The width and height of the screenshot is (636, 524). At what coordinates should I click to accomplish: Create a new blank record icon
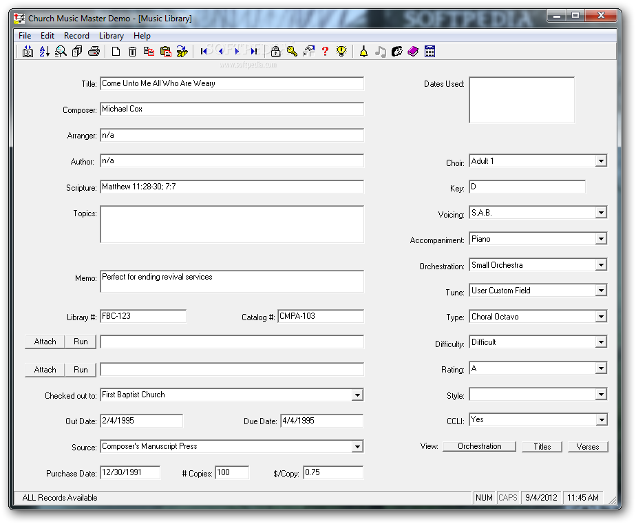pos(116,52)
